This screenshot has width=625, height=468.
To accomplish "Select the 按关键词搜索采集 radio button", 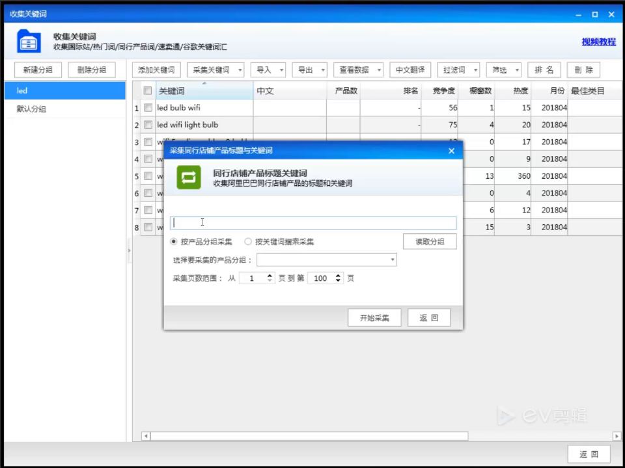I will [248, 242].
